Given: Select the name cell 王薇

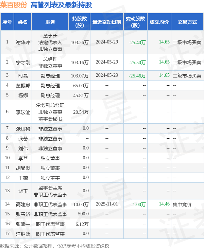Looking at the screenshot, I should click(23, 178).
